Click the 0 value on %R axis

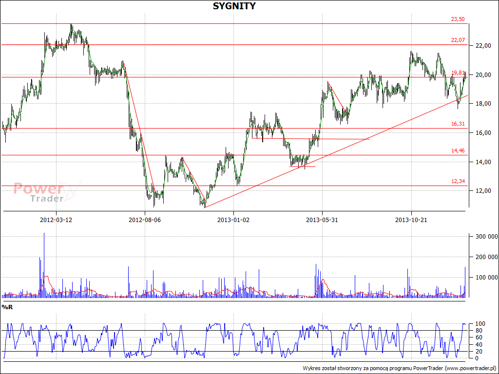477,358
